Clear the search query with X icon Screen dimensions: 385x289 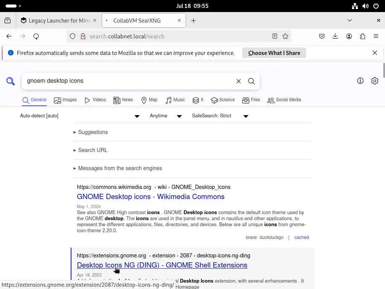pos(238,81)
